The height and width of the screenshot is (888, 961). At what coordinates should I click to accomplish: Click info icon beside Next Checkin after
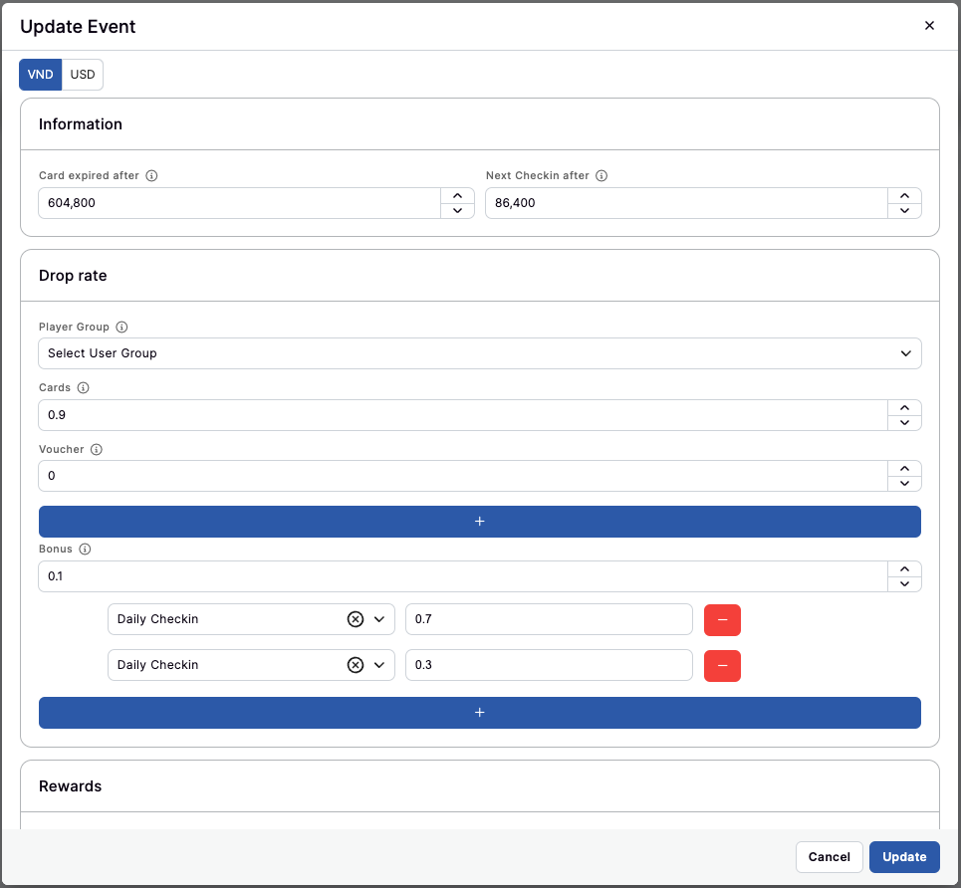coord(601,176)
